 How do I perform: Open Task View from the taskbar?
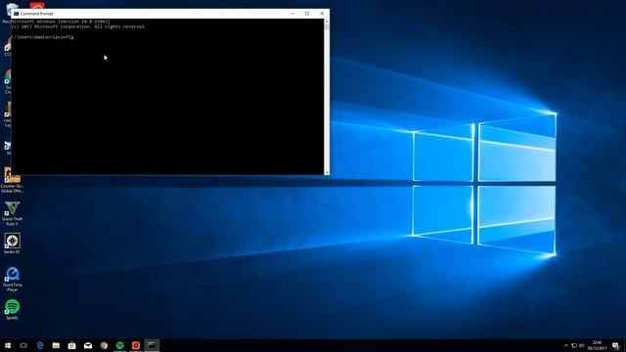[x=23, y=345]
